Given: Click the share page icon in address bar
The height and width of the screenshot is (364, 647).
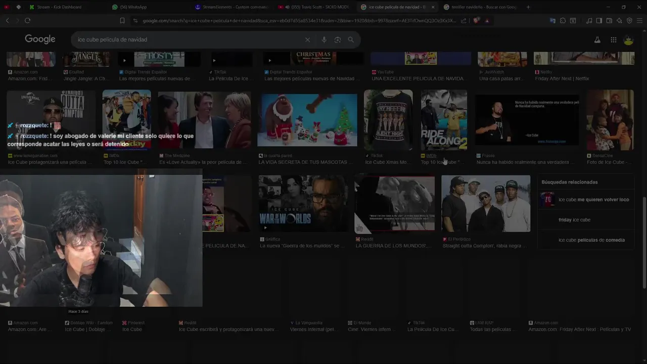Looking at the screenshot, I should [x=464, y=21].
